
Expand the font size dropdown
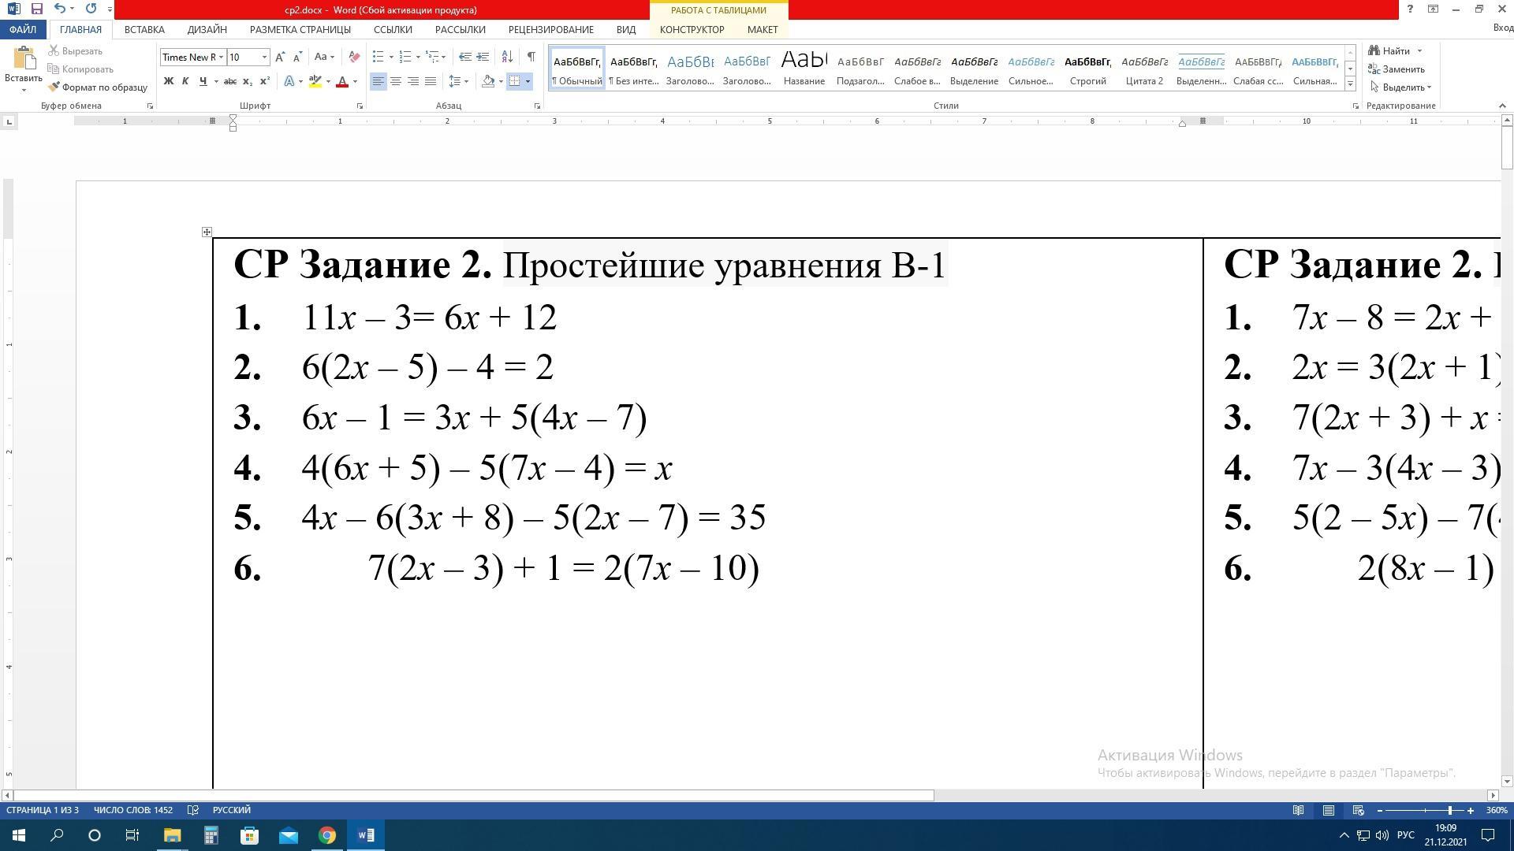pyautogui.click(x=264, y=57)
